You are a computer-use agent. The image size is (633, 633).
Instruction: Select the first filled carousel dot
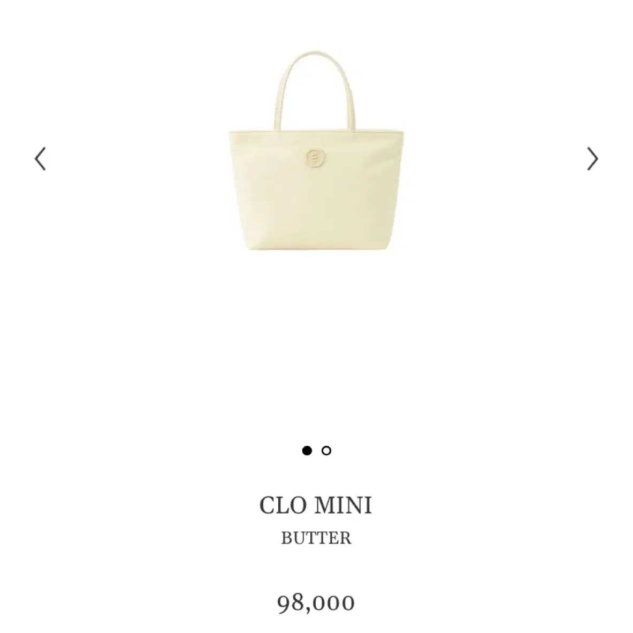pyautogui.click(x=307, y=451)
